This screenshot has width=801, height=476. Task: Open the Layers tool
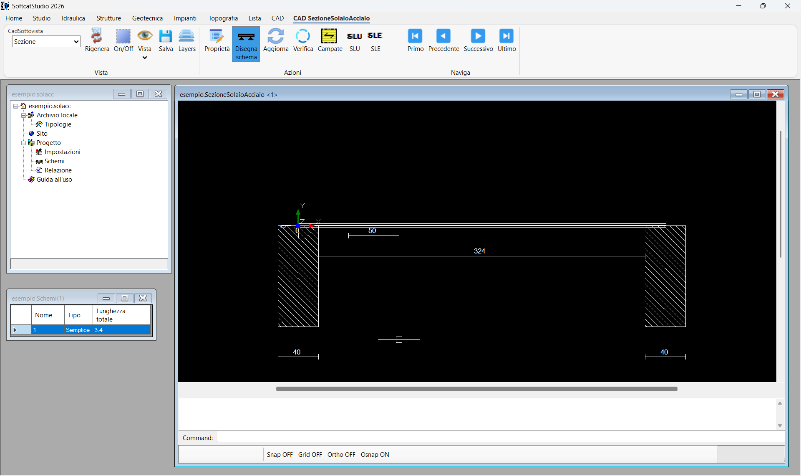tap(187, 41)
